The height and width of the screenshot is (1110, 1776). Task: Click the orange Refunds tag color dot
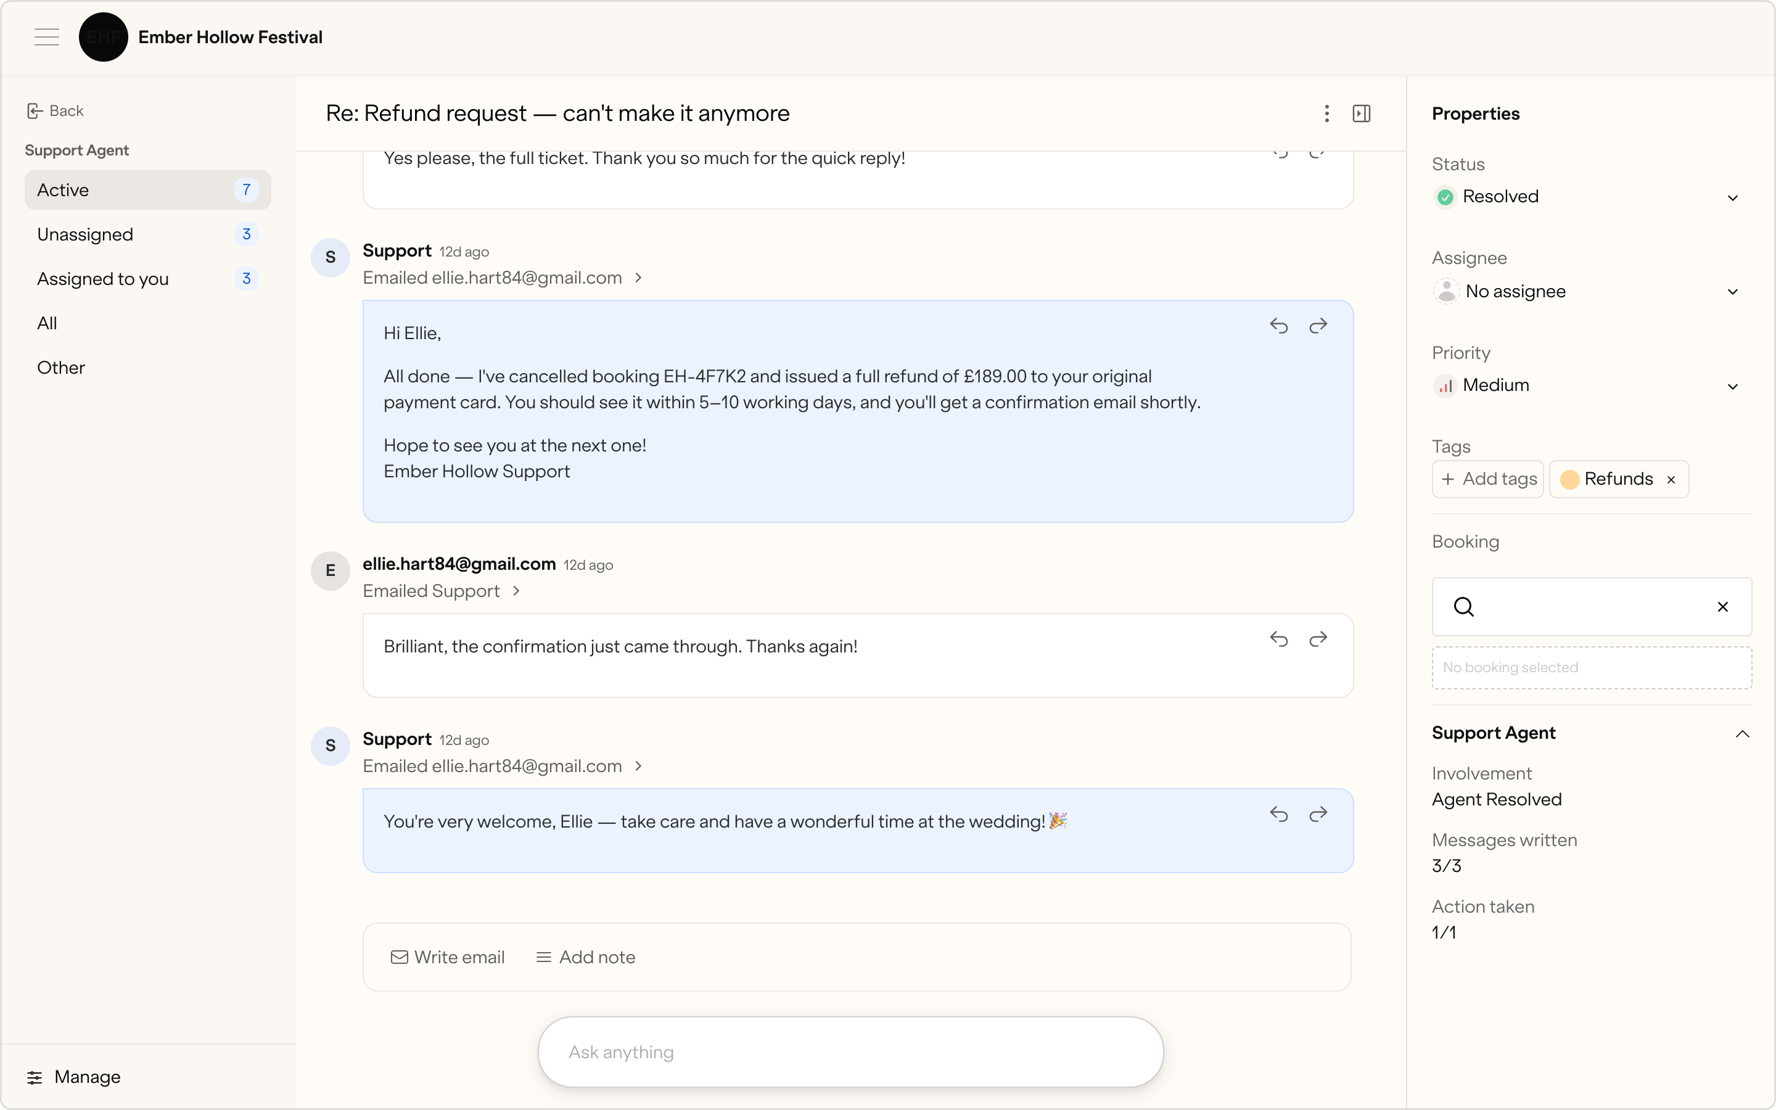click(x=1570, y=479)
